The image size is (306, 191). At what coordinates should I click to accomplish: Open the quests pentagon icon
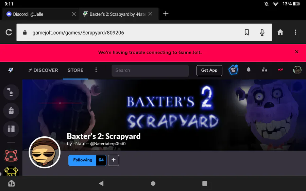click(233, 70)
